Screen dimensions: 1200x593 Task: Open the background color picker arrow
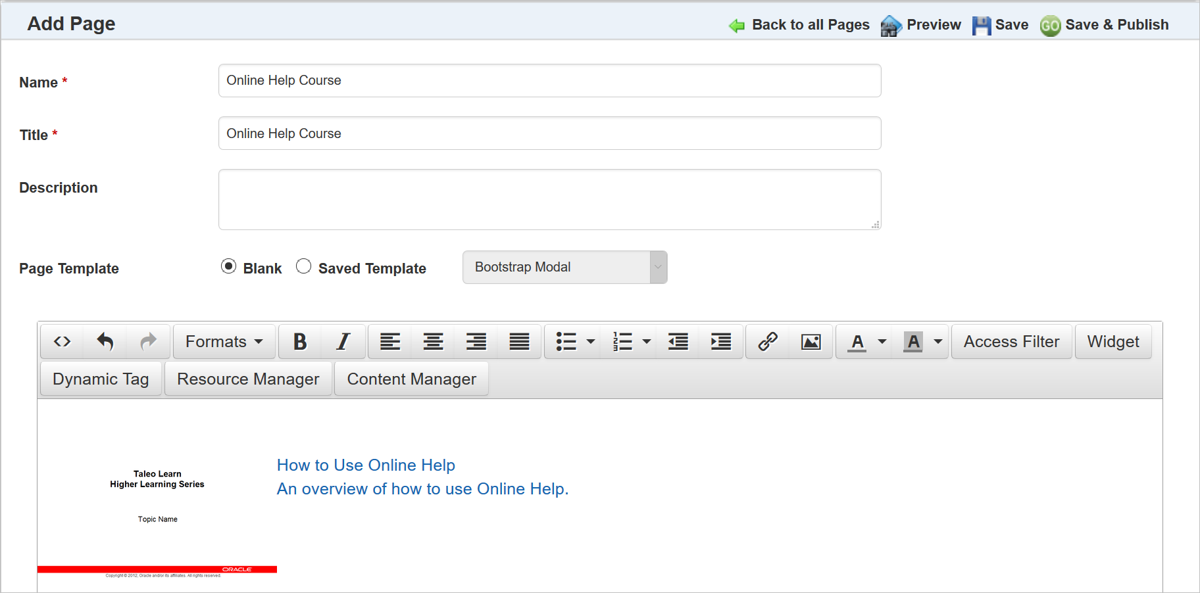point(938,341)
